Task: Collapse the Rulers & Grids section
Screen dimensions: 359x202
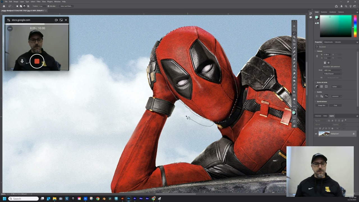Action: click(315, 82)
